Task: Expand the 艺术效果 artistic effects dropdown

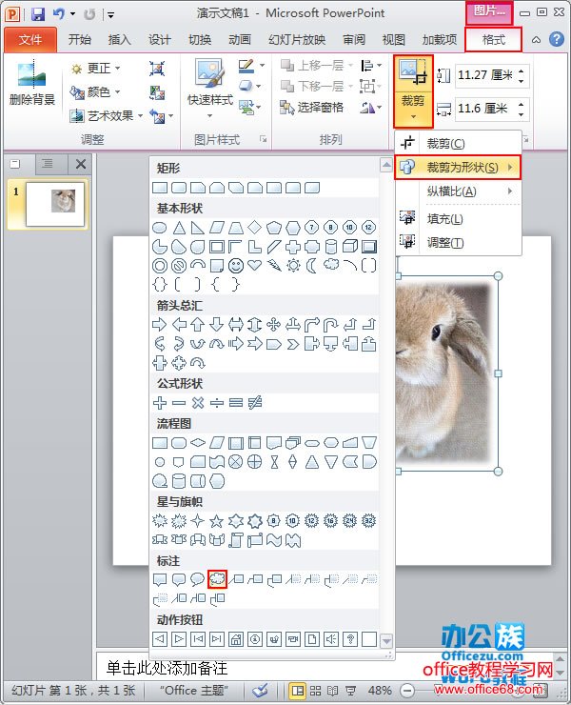Action: 140,116
